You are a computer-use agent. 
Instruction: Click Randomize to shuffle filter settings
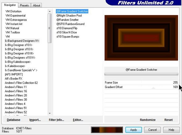148,120
